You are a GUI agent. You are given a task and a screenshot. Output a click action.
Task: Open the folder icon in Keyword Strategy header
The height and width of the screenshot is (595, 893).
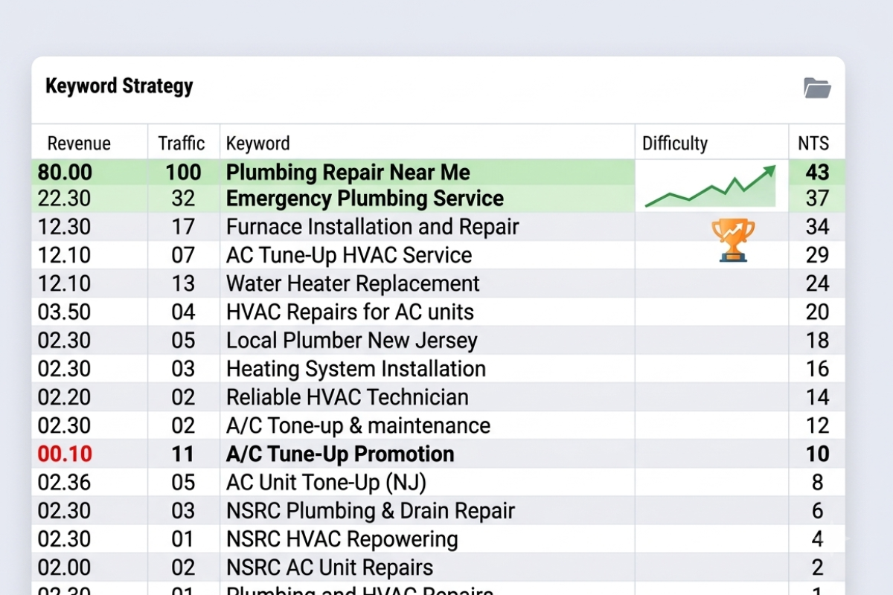pyautogui.click(x=817, y=88)
